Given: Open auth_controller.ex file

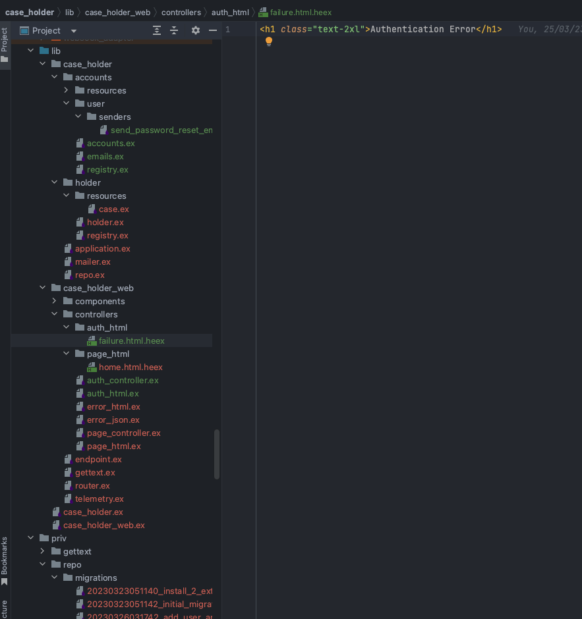Looking at the screenshot, I should (x=123, y=380).
